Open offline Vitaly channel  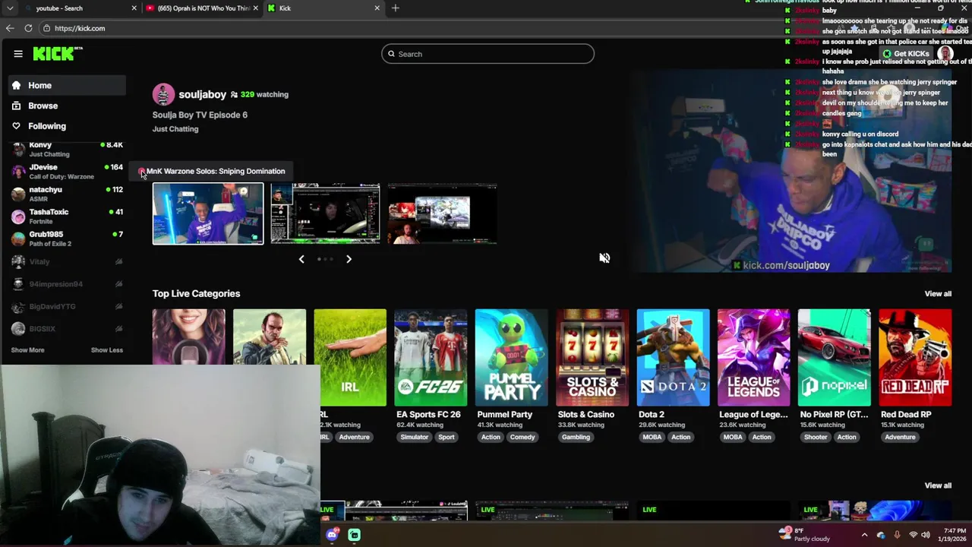[67, 261]
